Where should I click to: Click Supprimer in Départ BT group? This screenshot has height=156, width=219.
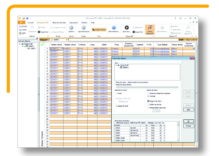pyautogui.click(x=138, y=32)
